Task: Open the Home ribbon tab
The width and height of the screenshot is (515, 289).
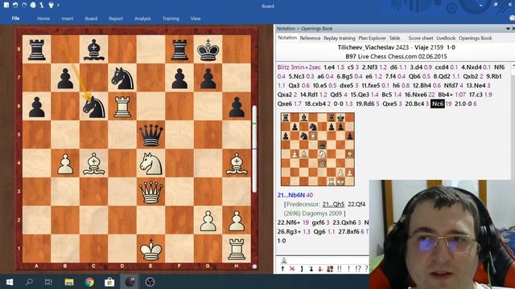Action: [x=43, y=18]
